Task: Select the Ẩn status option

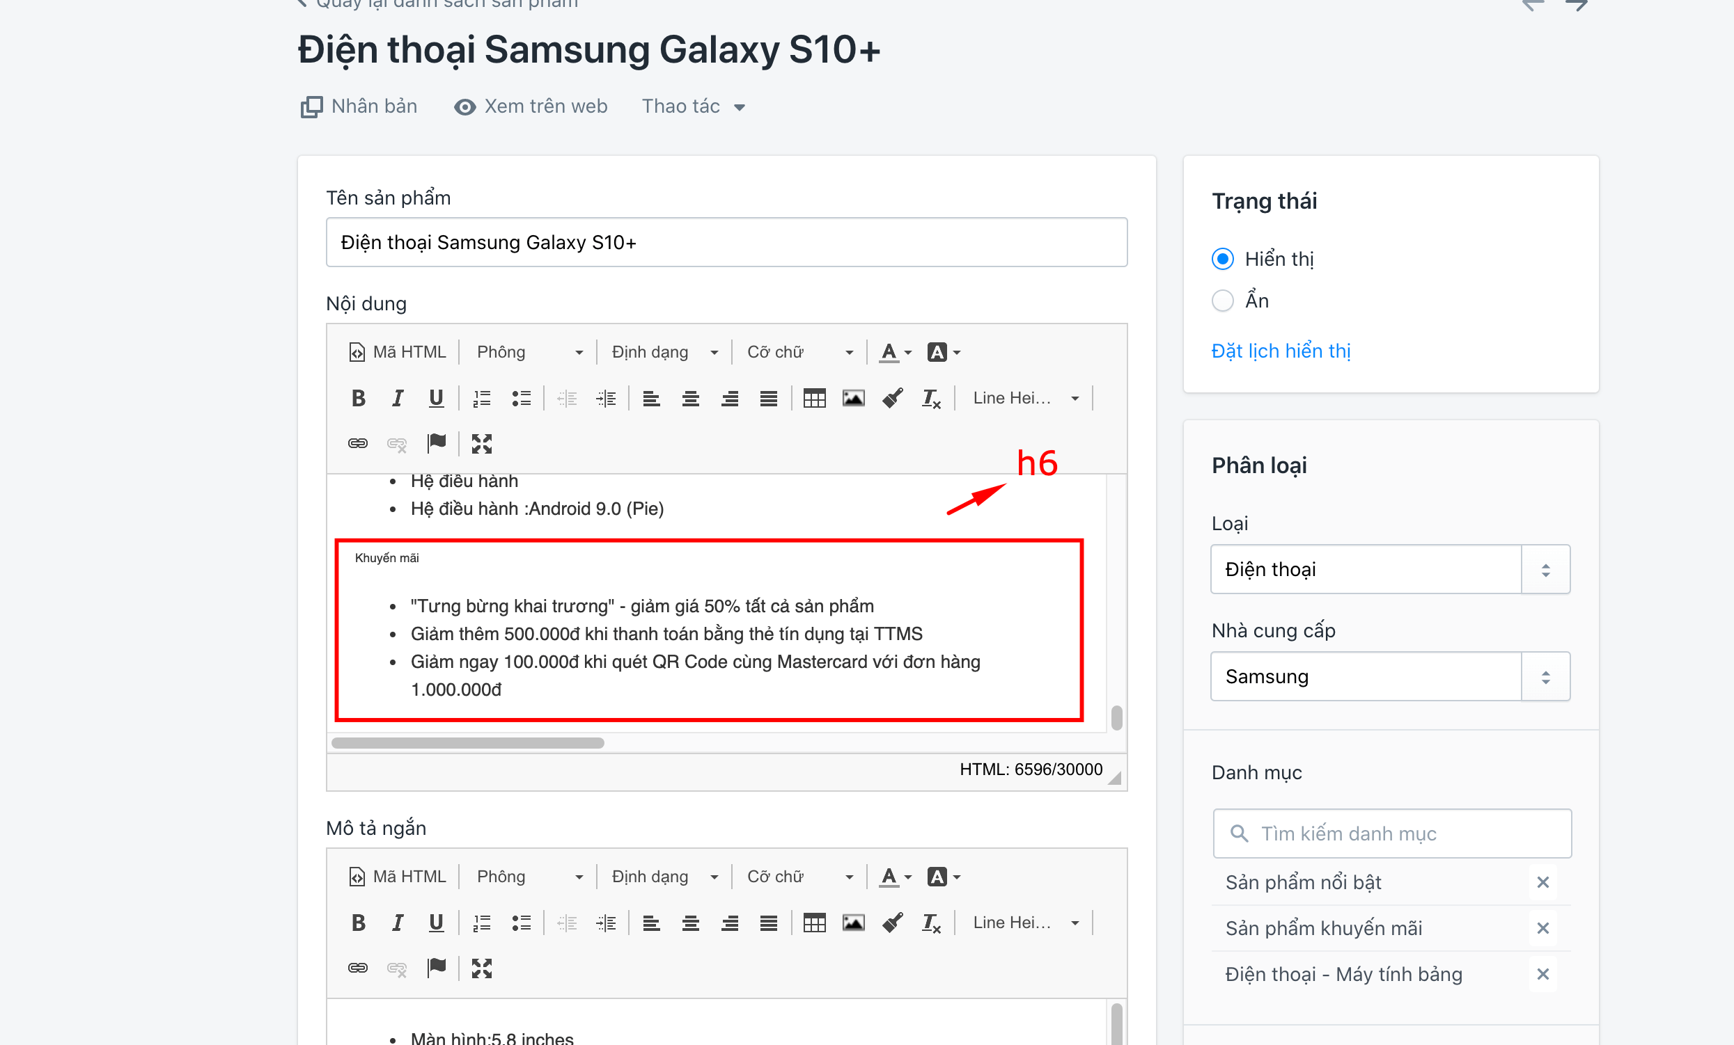Action: click(1222, 301)
